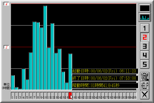Image resolution: width=154 pixels, height=103 pixels.
Task: Select record slot 13 in bottom strip
Action: click(x=56, y=96)
